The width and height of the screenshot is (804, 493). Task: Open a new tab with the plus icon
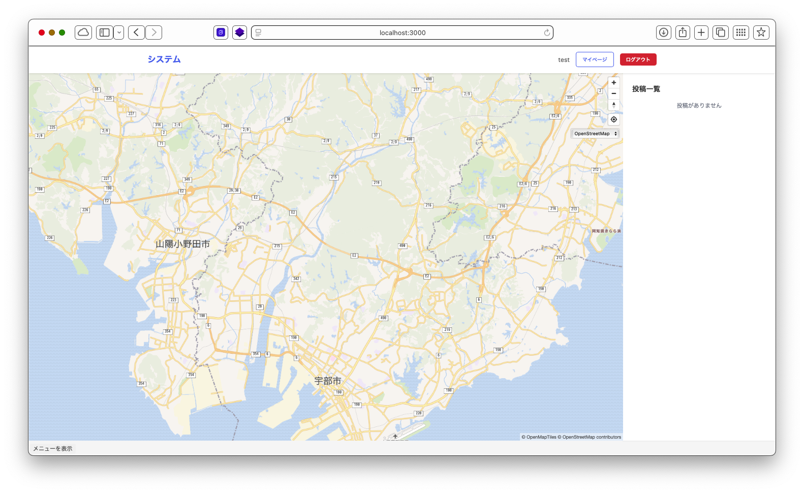click(701, 33)
